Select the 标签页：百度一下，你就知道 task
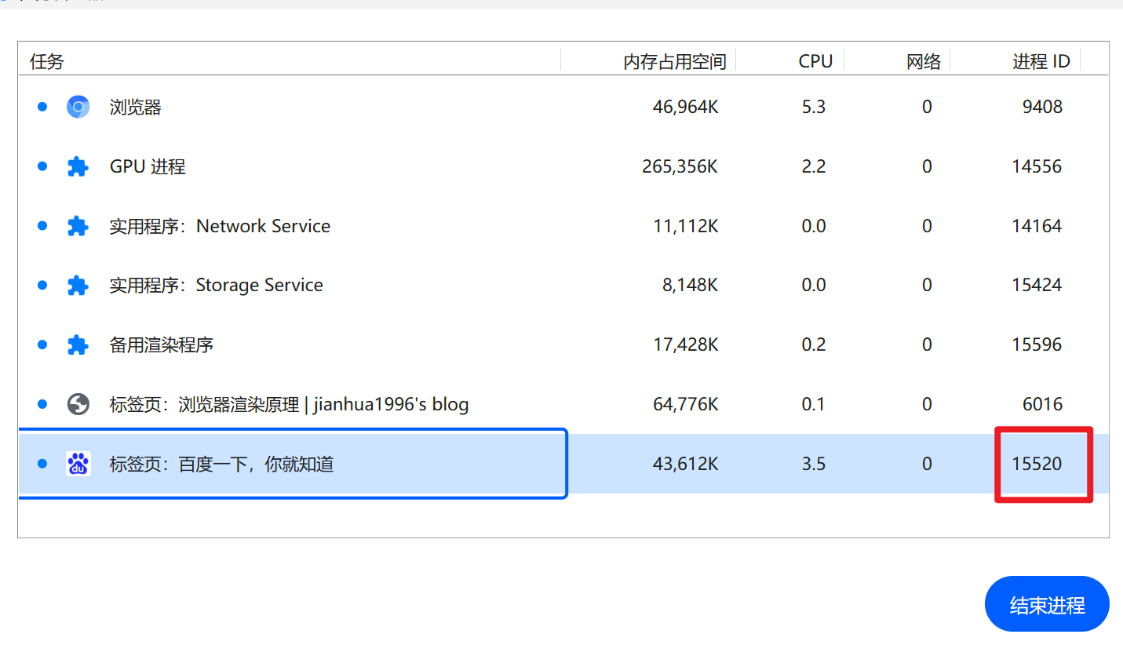Viewport: 1123px width, 645px height. point(222,464)
